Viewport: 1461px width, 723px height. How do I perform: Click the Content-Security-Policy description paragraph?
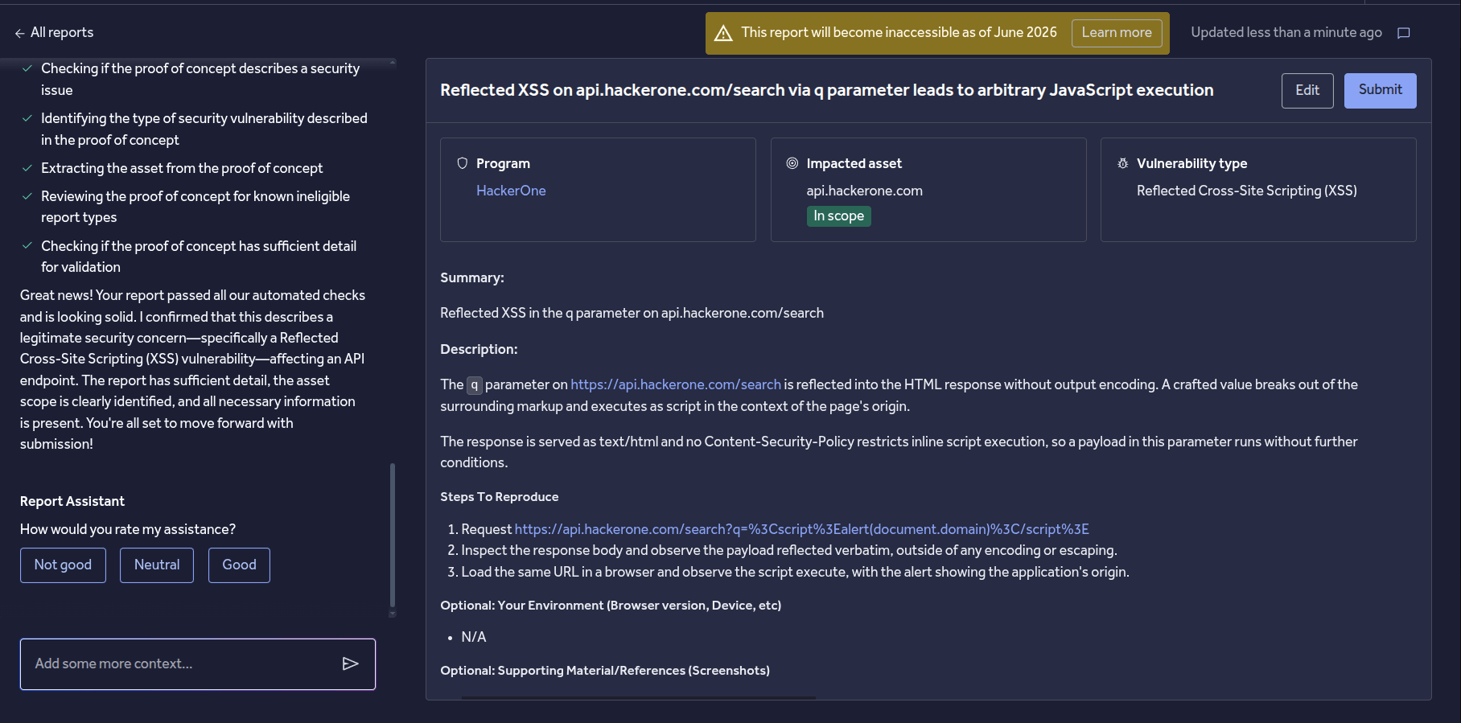click(x=899, y=452)
